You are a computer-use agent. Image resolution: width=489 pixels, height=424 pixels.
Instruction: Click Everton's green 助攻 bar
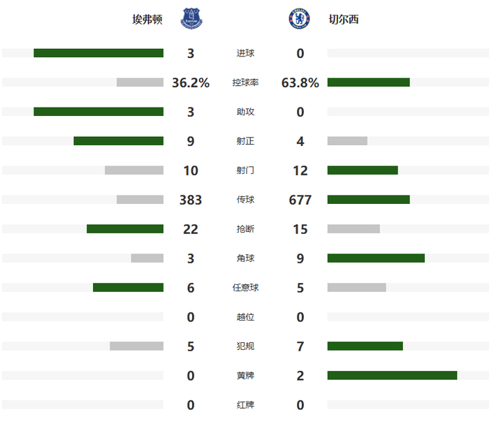pos(98,112)
